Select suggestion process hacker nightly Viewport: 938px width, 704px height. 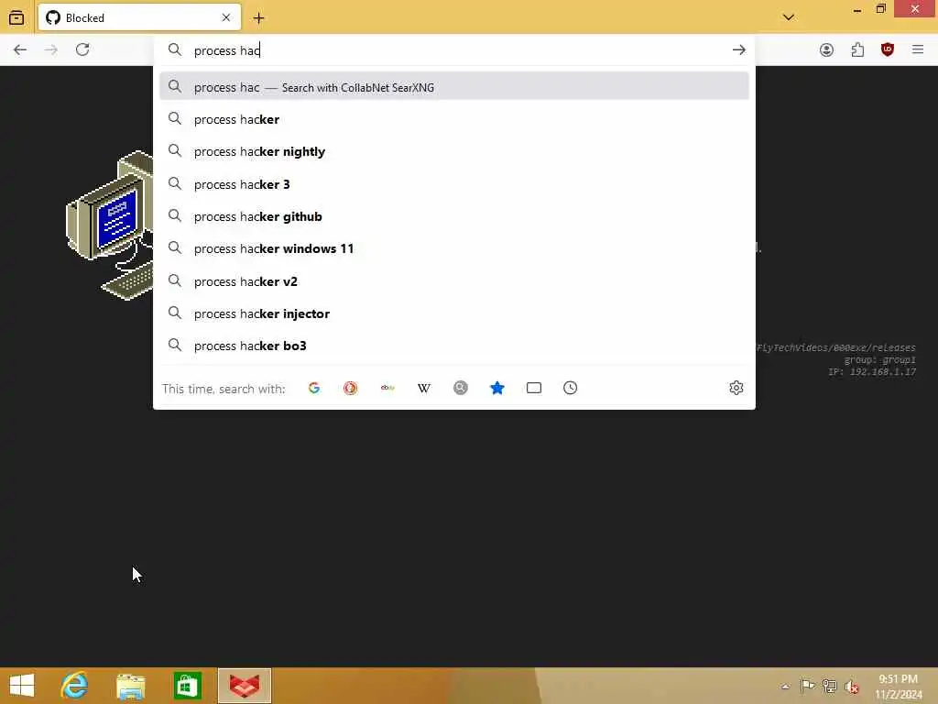pos(454,151)
